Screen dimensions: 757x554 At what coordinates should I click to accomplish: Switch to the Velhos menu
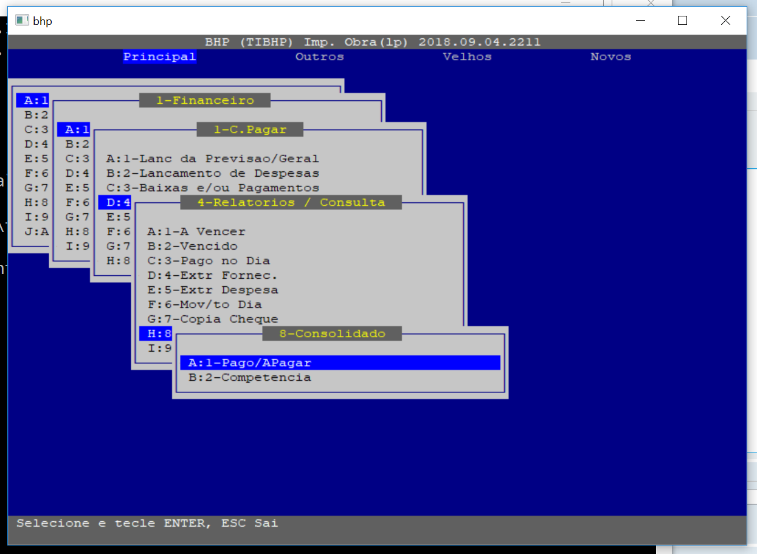click(x=467, y=56)
